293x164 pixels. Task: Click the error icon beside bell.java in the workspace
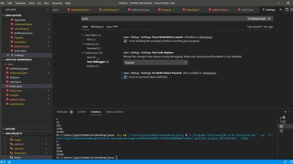(7, 77)
